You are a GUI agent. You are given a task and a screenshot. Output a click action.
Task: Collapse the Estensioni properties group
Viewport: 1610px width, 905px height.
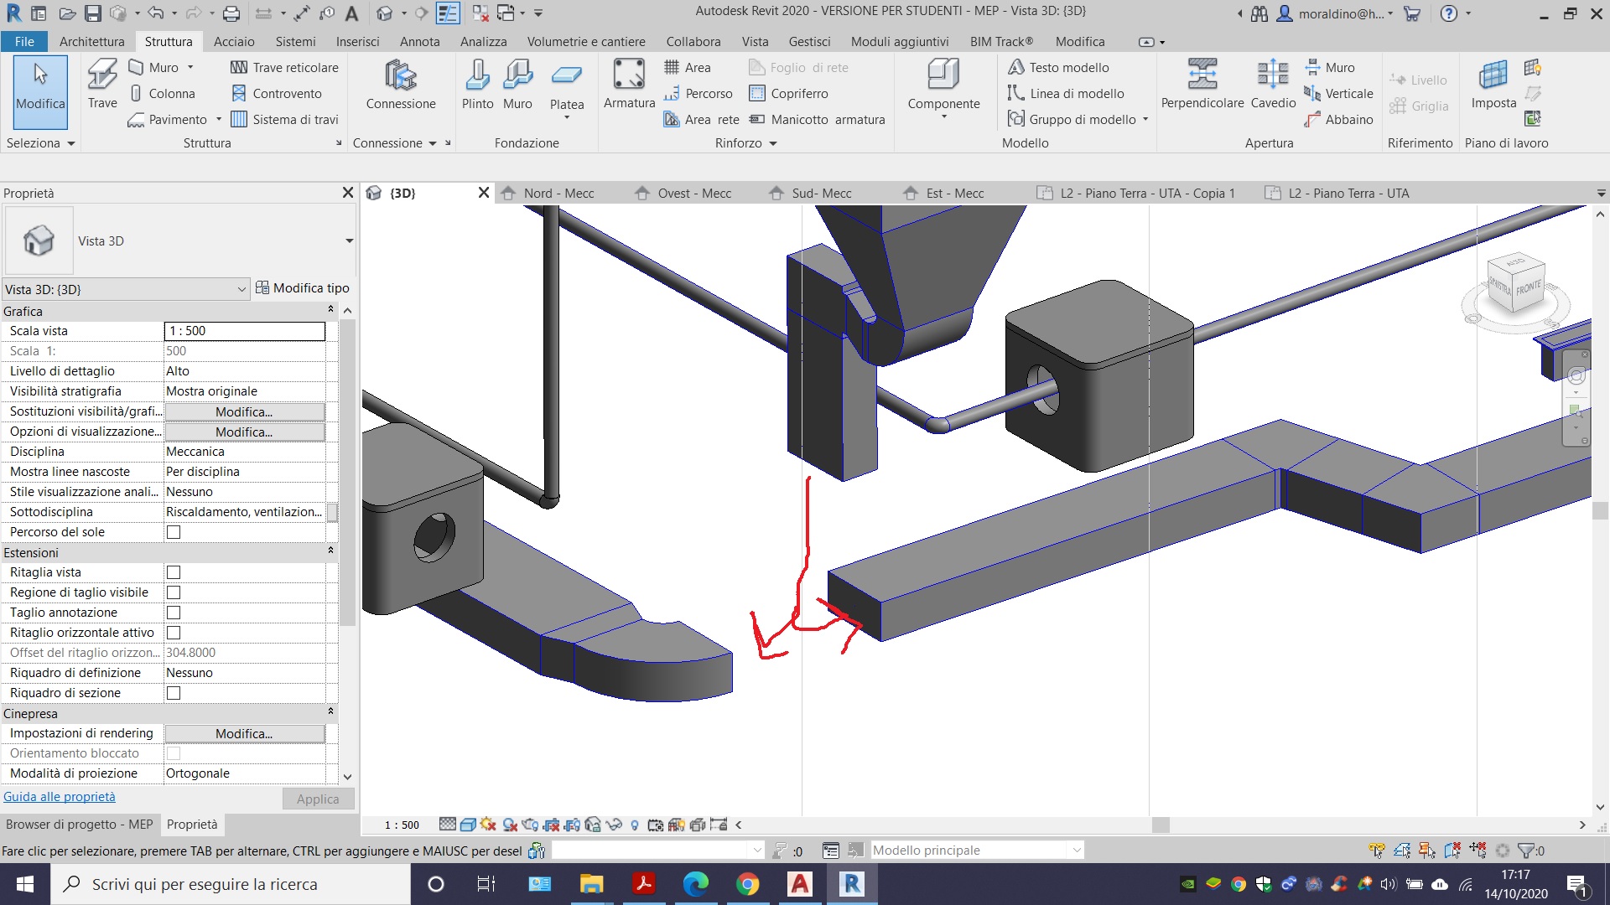[330, 551]
